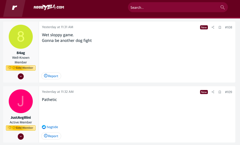Expand JustAvgIllini user details chevron

click(x=21, y=137)
